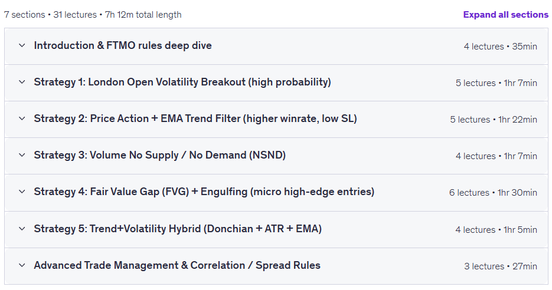Expand chevron beside Advanced Trade Management section

tap(22, 265)
